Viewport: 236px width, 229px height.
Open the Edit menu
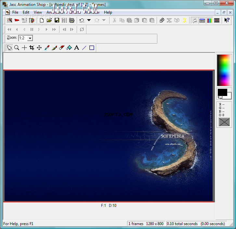coord(26,12)
